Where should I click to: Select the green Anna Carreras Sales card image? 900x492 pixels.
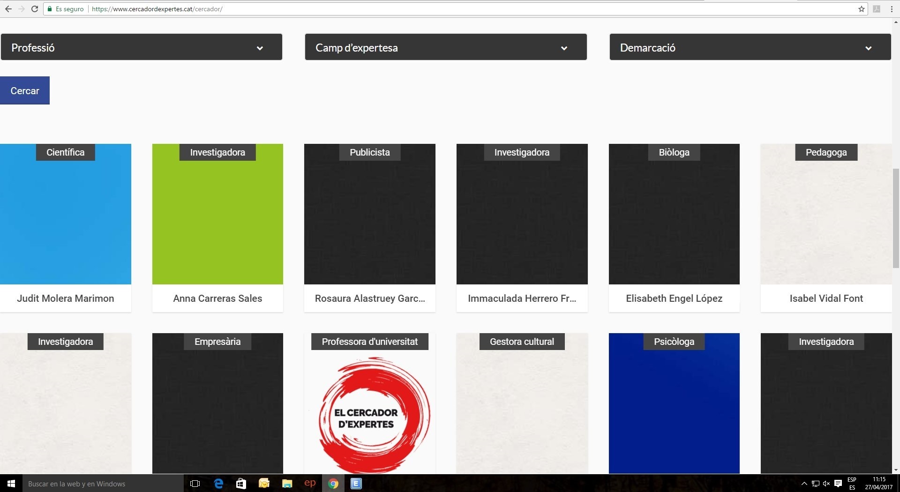pyautogui.click(x=217, y=220)
